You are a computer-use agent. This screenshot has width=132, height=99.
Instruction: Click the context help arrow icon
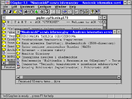[x=98, y=12]
